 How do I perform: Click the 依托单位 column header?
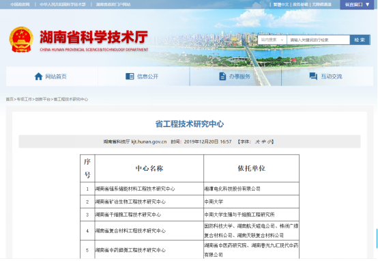point(252,168)
